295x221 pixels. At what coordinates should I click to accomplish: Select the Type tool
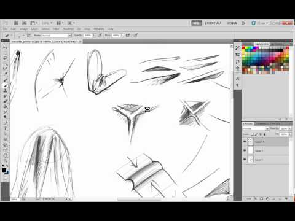[6, 128]
